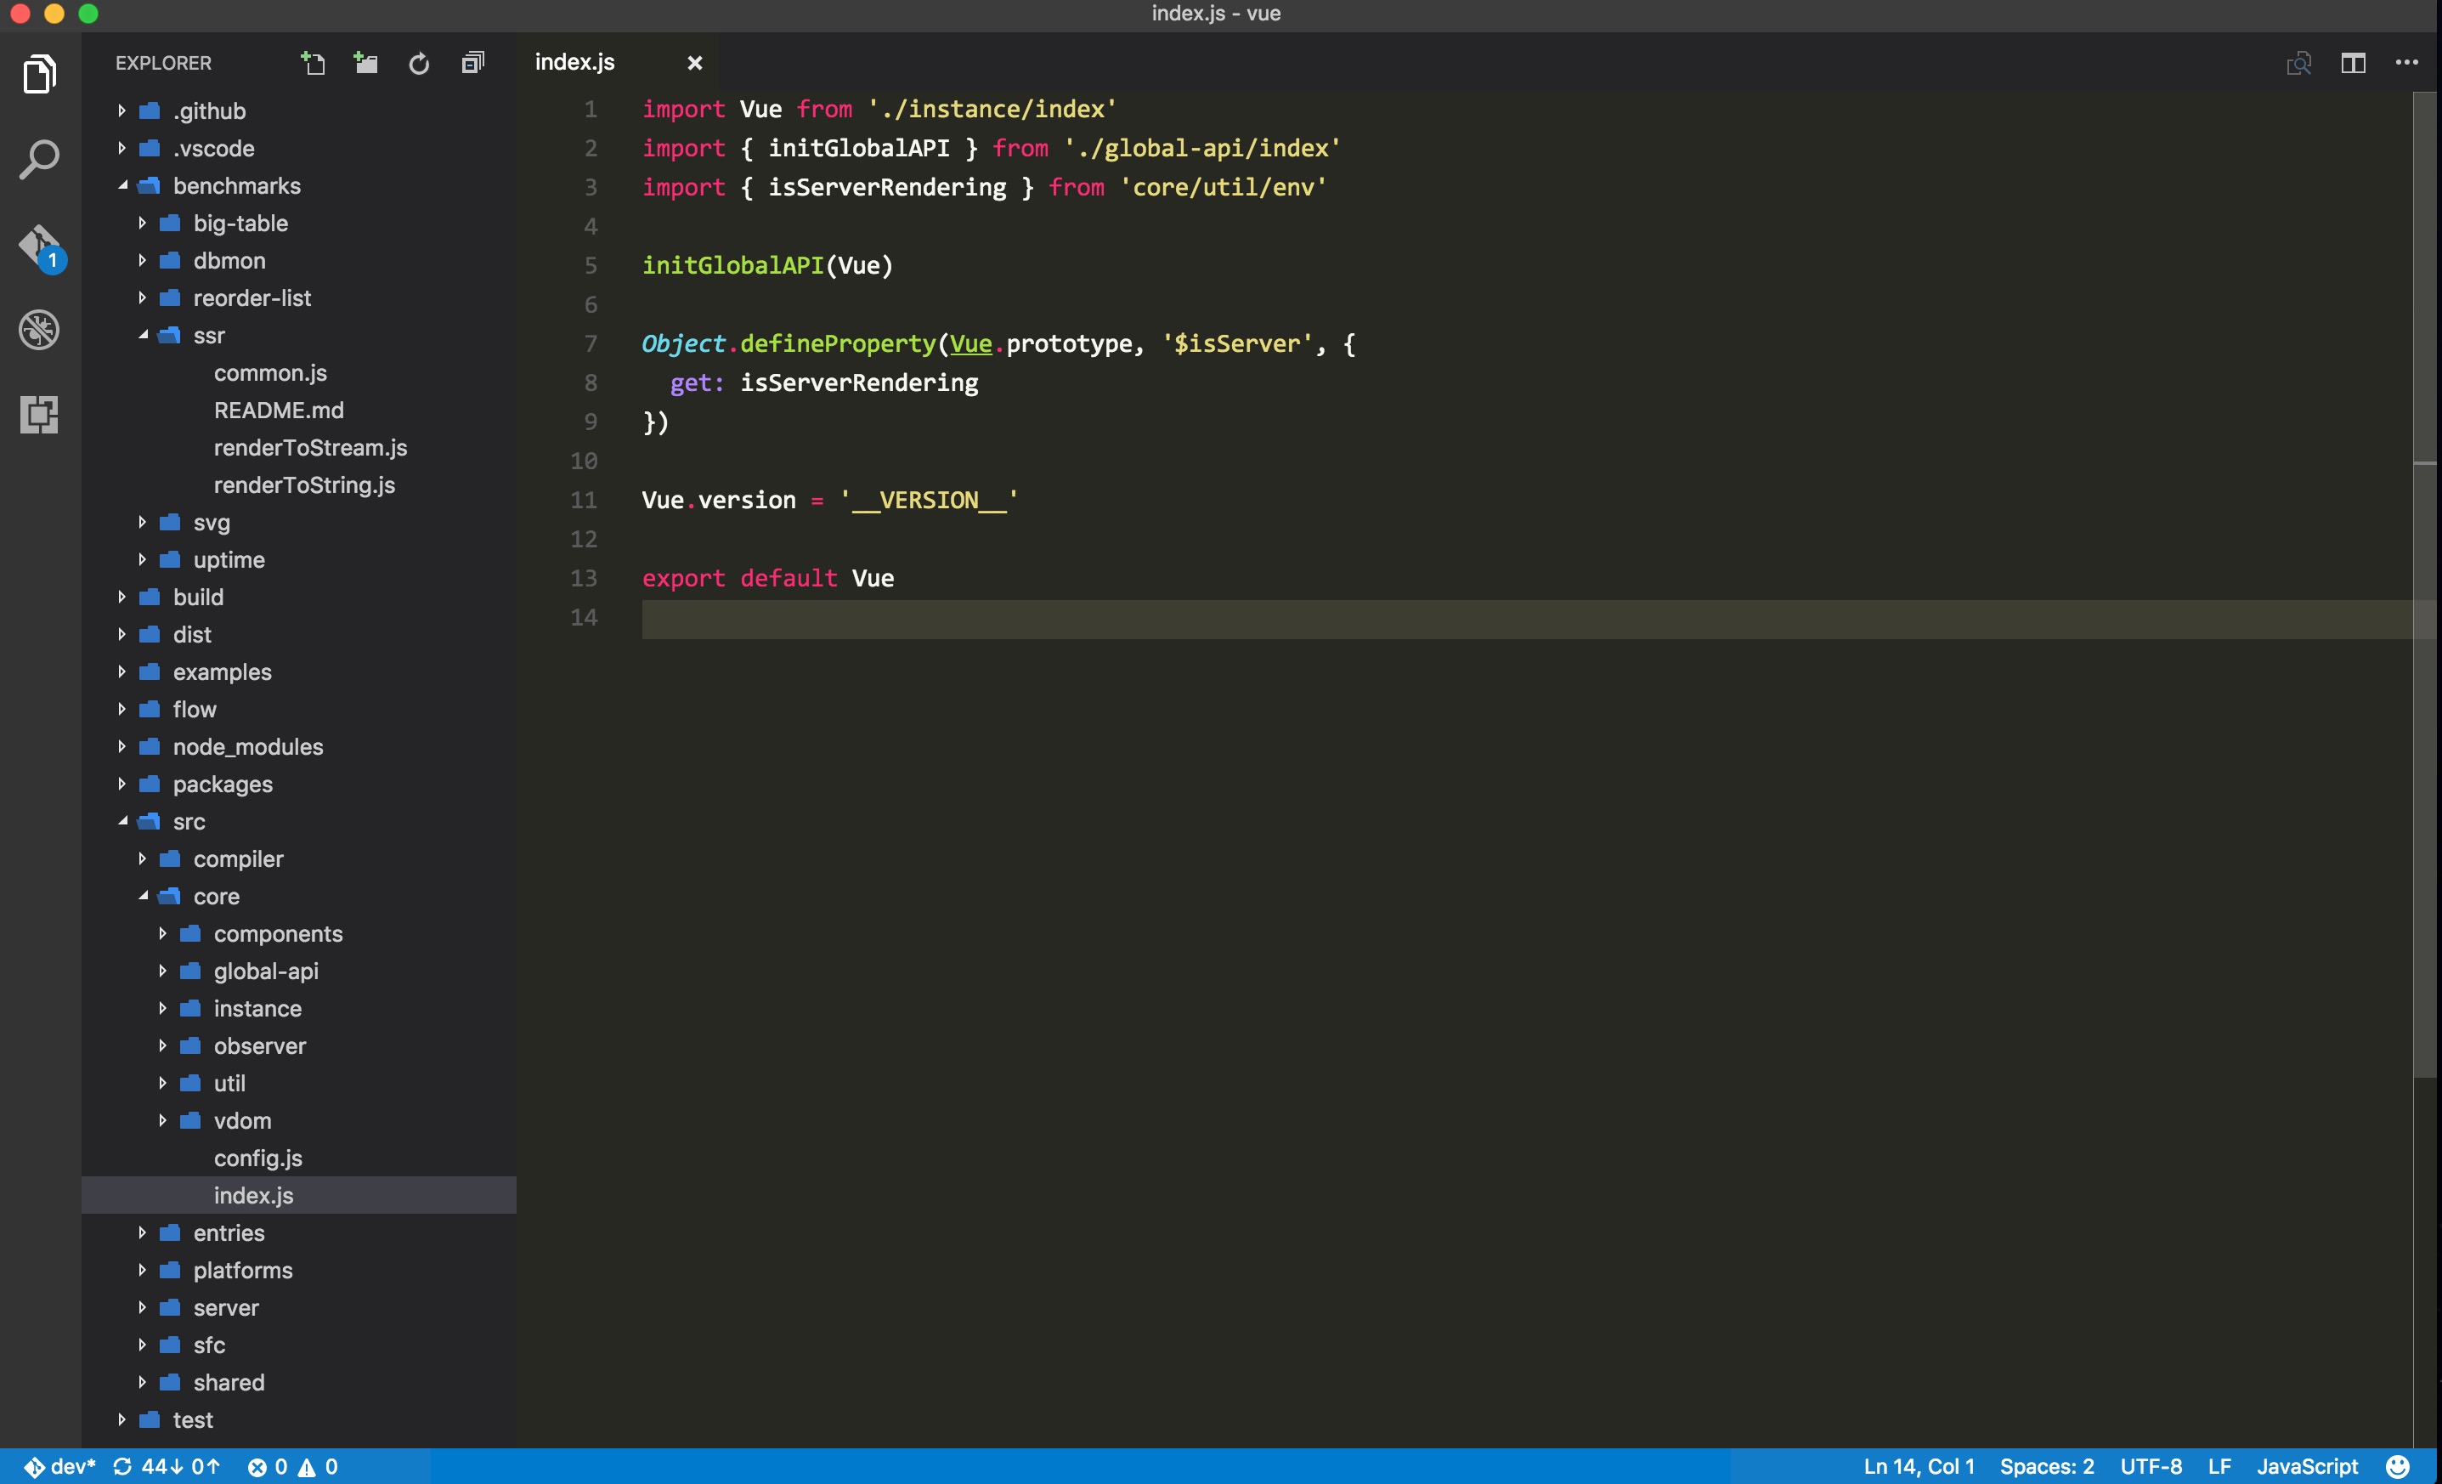Click 'export default Vue' on line 13
The height and width of the screenshot is (1484, 2442).
[768, 579]
